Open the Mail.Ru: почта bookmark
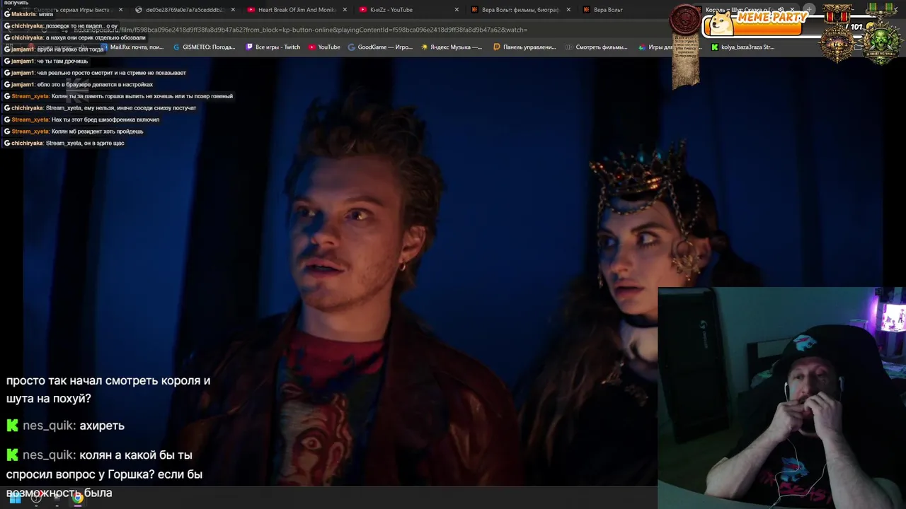Viewport: 906px width, 509px height. coord(132,47)
